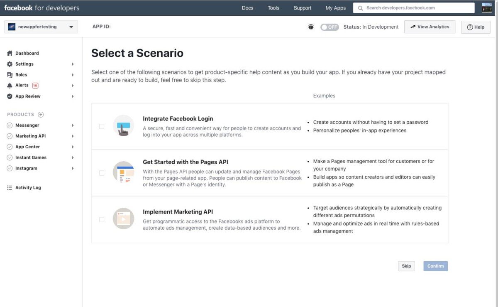This screenshot has width=498, height=307.
Task: Check the Get Started with Pages API checkbox
Action: 102,173
